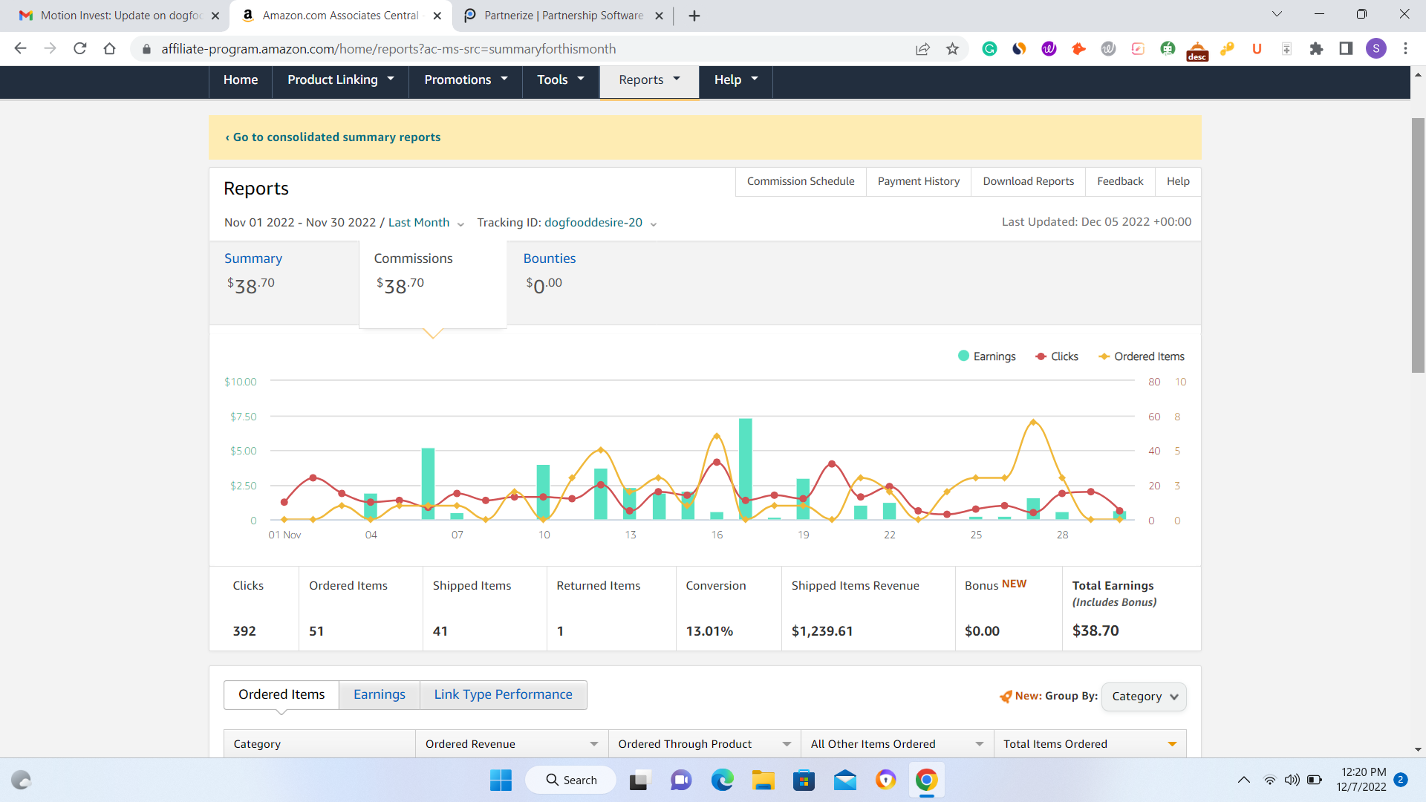This screenshot has width=1426, height=802.
Task: Open the Chrome three-dot menu
Action: pyautogui.click(x=1405, y=49)
